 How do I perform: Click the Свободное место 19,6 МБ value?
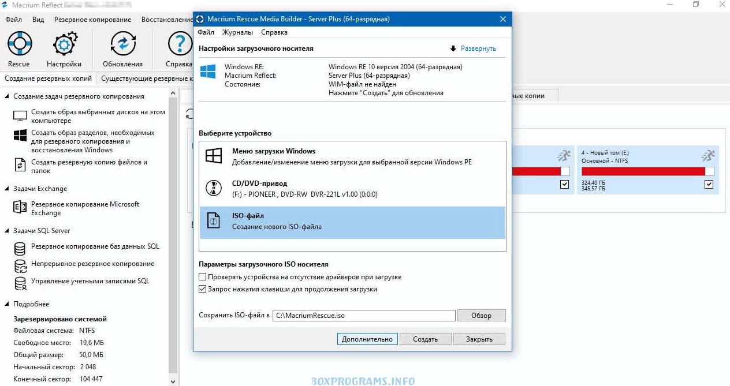click(x=91, y=343)
